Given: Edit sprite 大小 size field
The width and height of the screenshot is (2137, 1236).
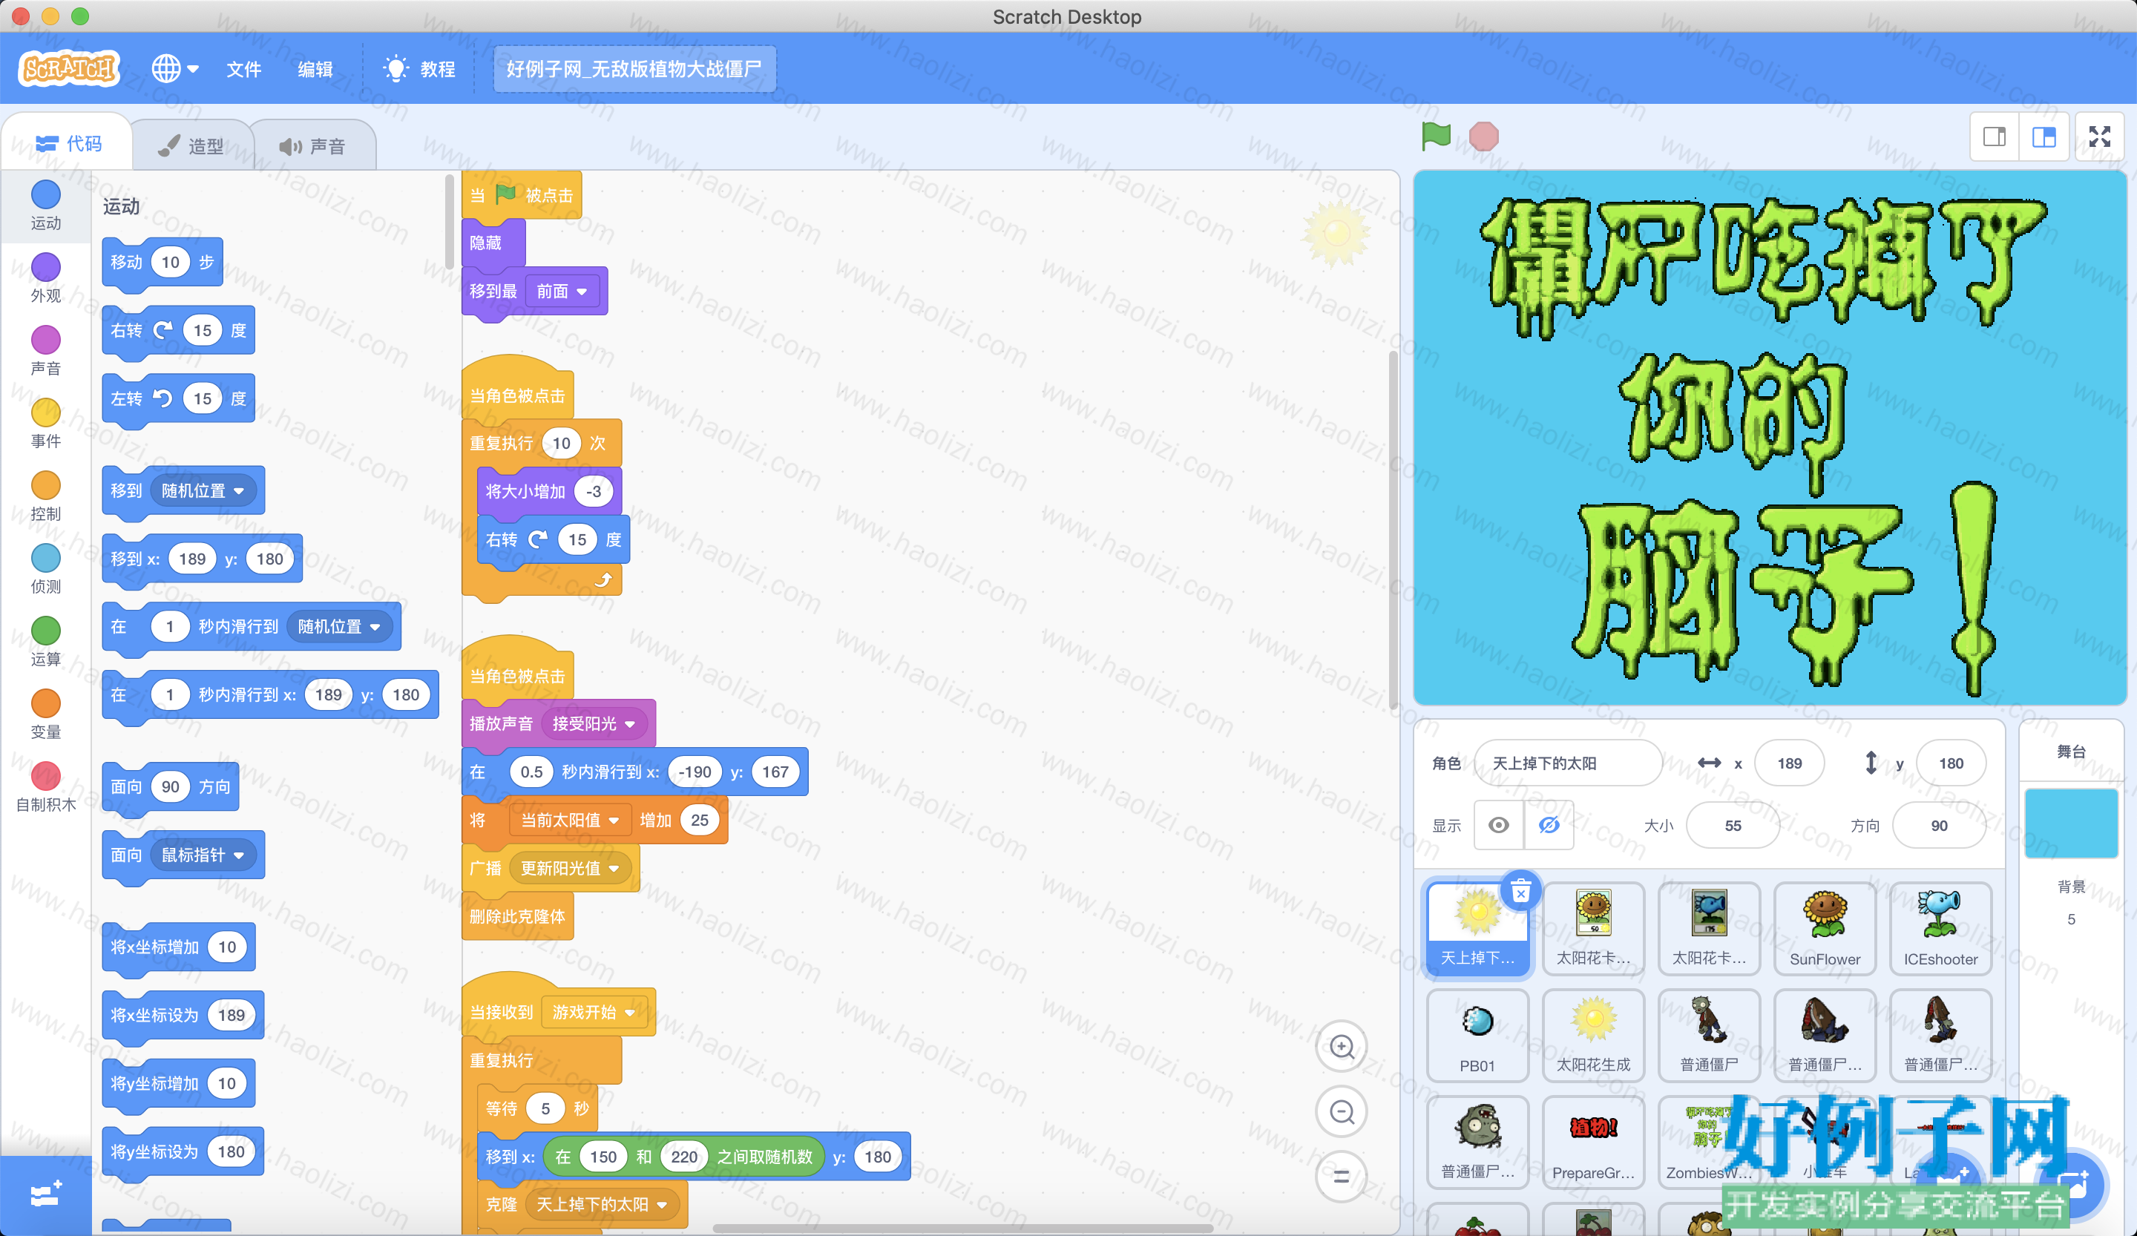Looking at the screenshot, I should [x=1733, y=825].
